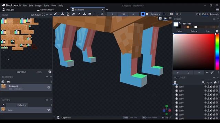Swap primary and secondary colors
The image size is (220, 123).
click(180, 24)
